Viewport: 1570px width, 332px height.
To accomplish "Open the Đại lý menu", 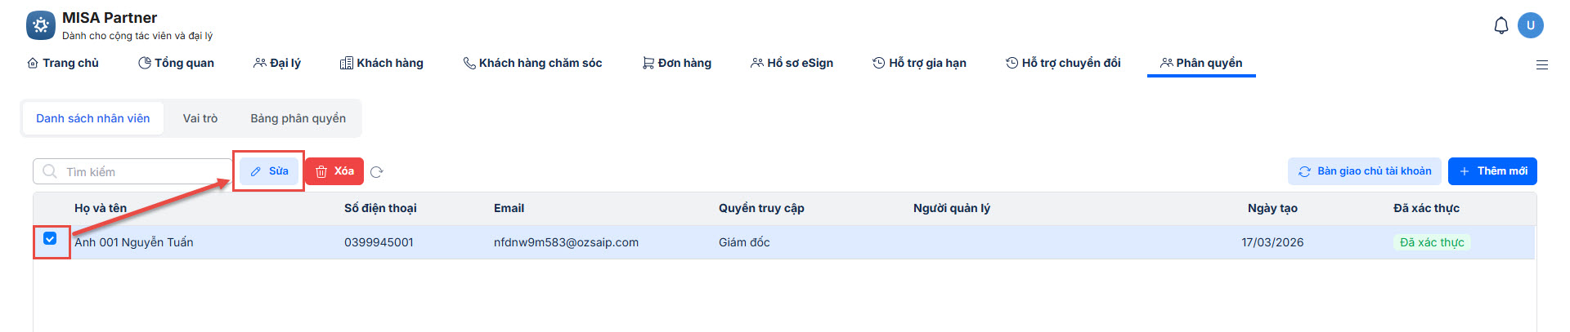I will point(277,63).
